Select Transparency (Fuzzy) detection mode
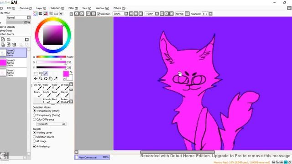 tap(35, 115)
